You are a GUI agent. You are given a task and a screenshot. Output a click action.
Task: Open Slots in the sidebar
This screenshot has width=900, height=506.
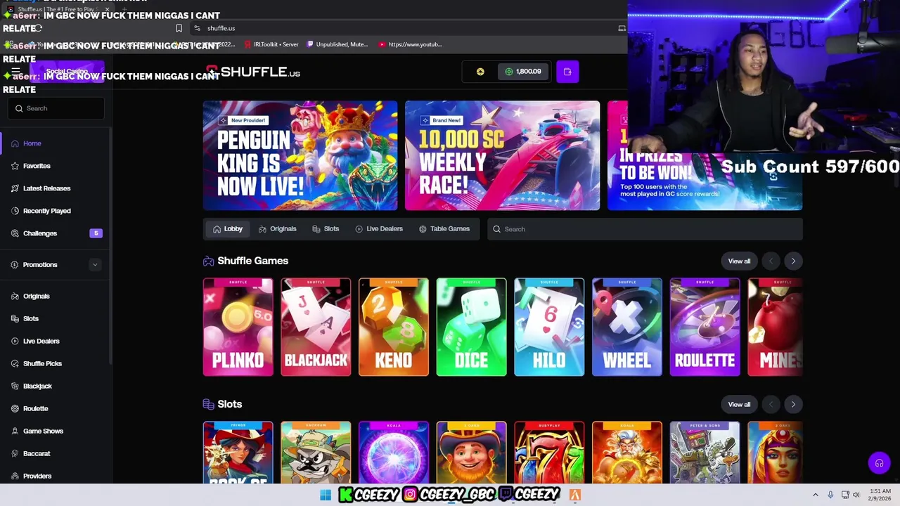click(x=56, y=318)
